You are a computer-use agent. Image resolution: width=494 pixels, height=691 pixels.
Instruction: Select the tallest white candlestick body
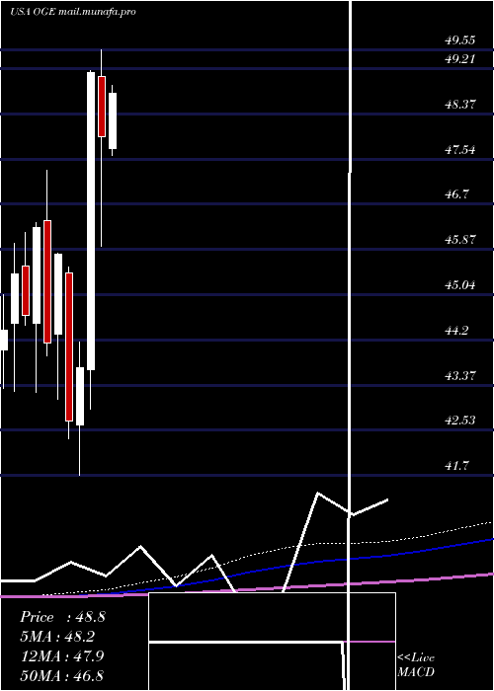(x=91, y=221)
